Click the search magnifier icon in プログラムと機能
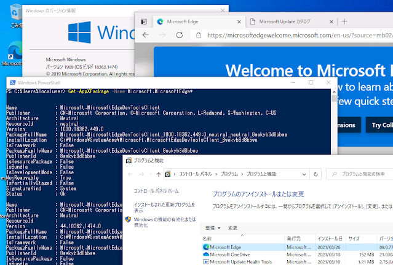The height and width of the screenshot is (265, 393). click(335, 174)
